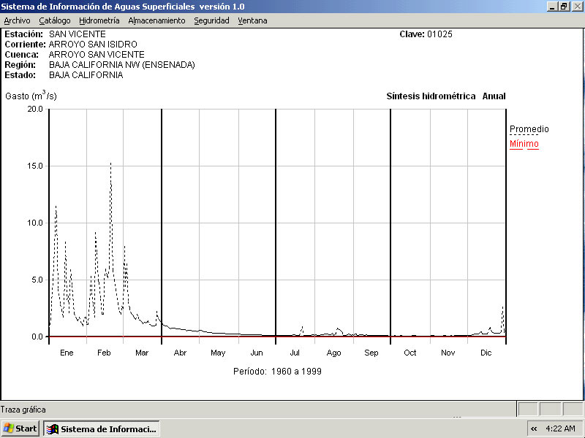
Task: Close the Sistema de Información window
Action: 576,6
